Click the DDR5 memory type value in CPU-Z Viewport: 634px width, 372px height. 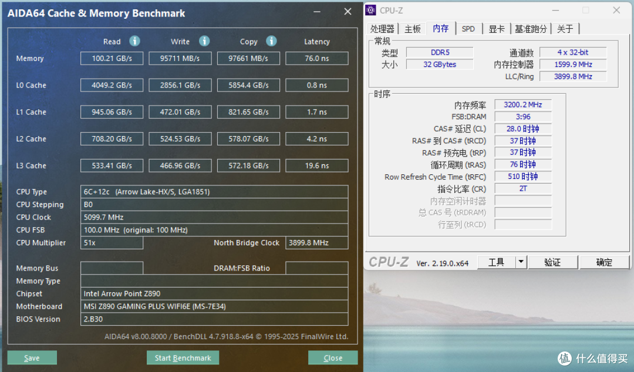click(440, 52)
